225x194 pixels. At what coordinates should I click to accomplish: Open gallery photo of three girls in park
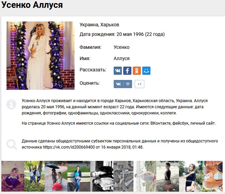pyautogui.click(x=34, y=176)
